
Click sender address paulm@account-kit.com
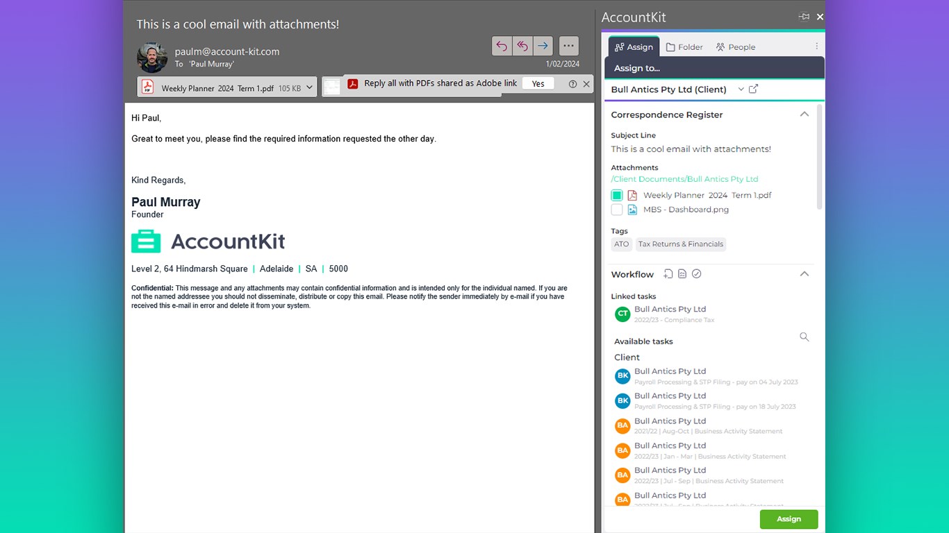click(227, 51)
